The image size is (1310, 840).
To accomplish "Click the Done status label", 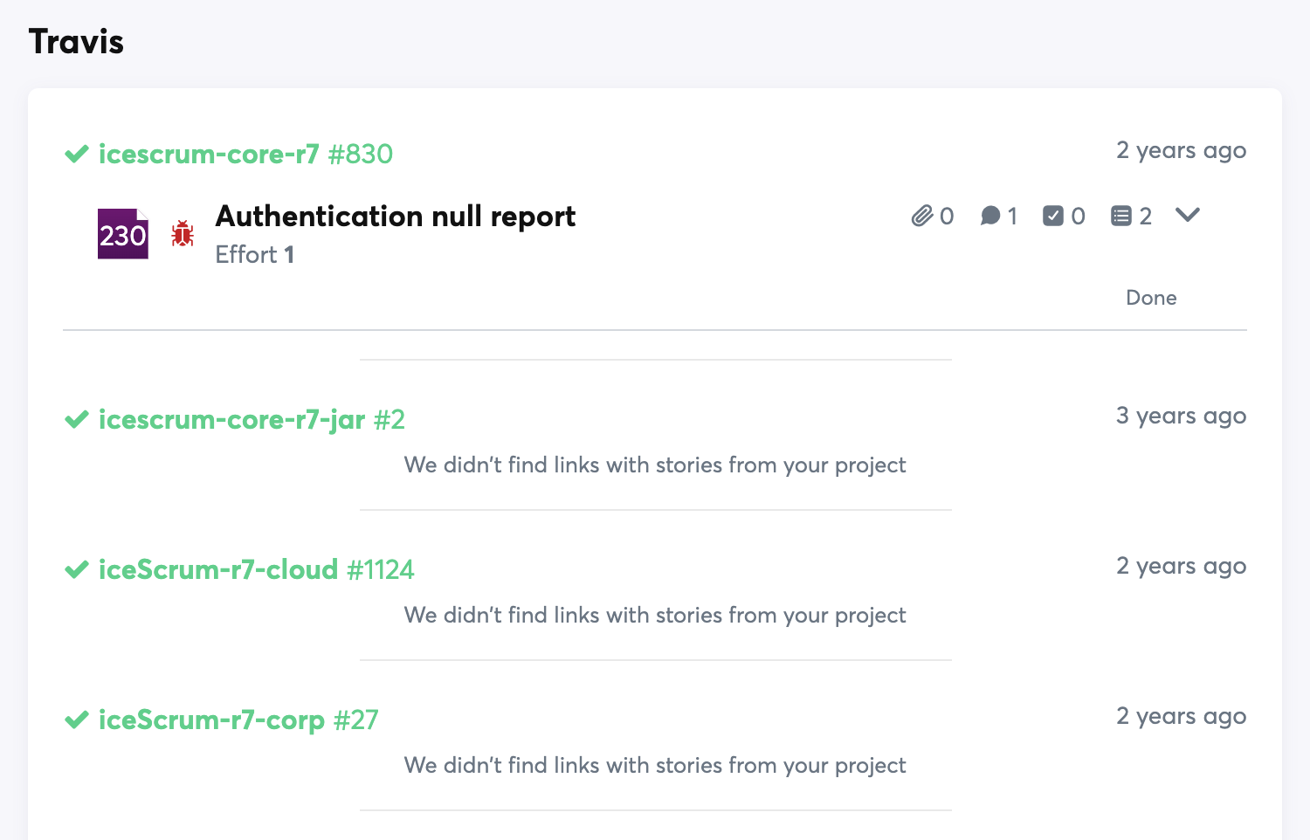I will pos(1151,298).
